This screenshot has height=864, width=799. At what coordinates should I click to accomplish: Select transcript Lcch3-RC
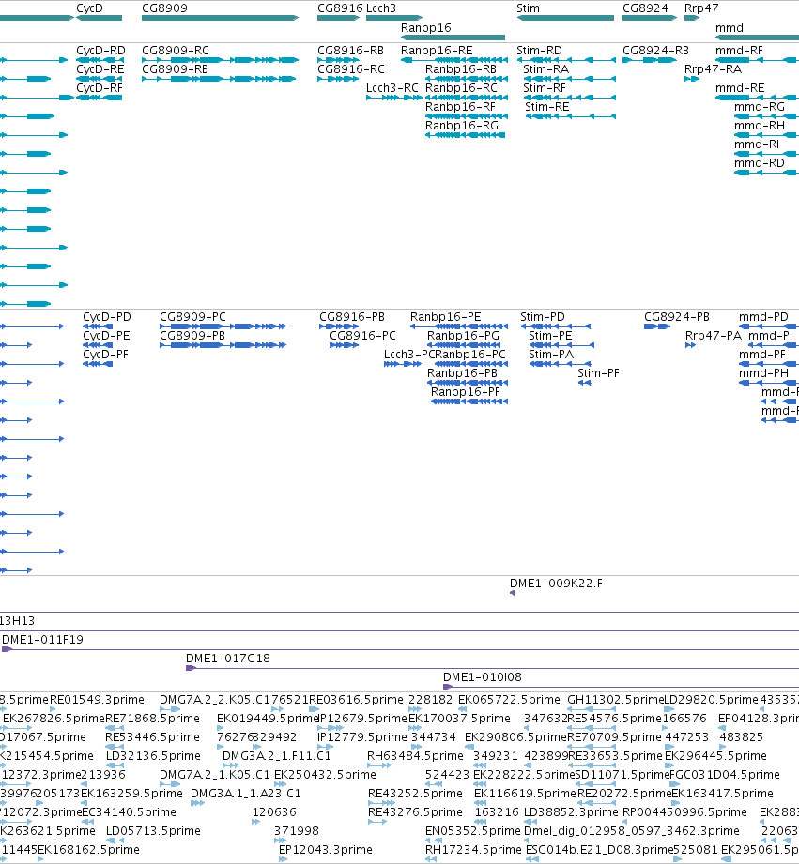tap(394, 98)
